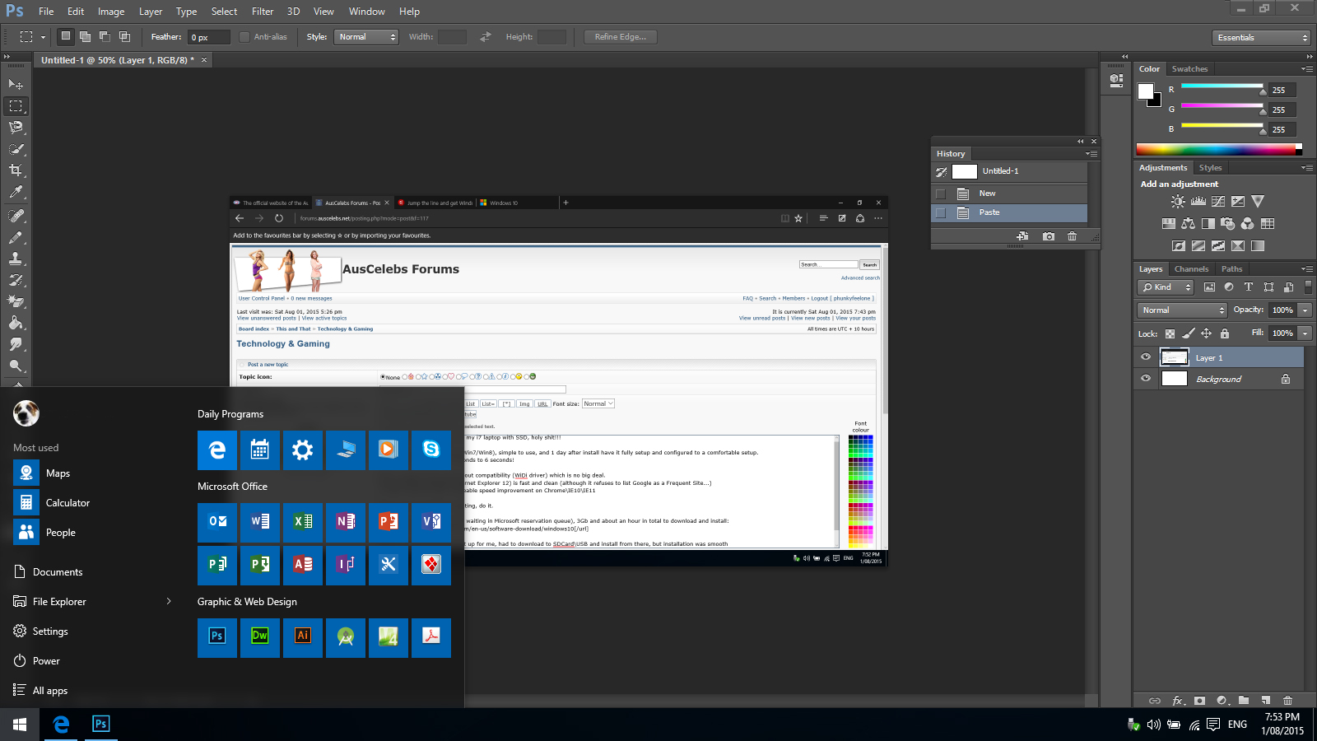Screen dimensions: 1317x741
Task: Open the Kind layer filter dropdown
Action: 1166,287
